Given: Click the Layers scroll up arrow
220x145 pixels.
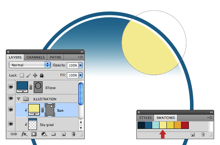Looking at the screenshot, I should click(81, 122).
